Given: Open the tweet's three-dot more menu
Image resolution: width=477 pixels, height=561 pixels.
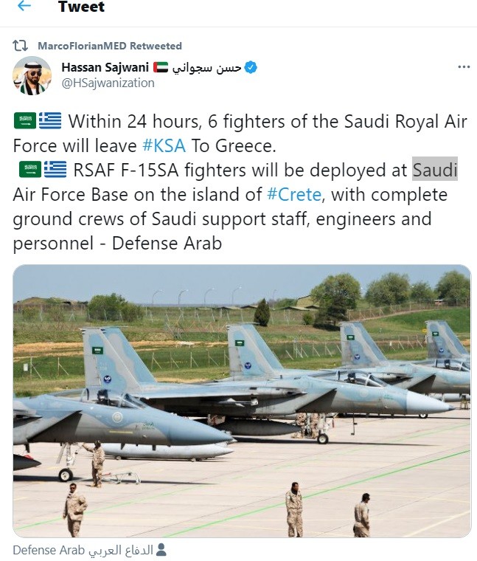Looking at the screenshot, I should [x=464, y=67].
